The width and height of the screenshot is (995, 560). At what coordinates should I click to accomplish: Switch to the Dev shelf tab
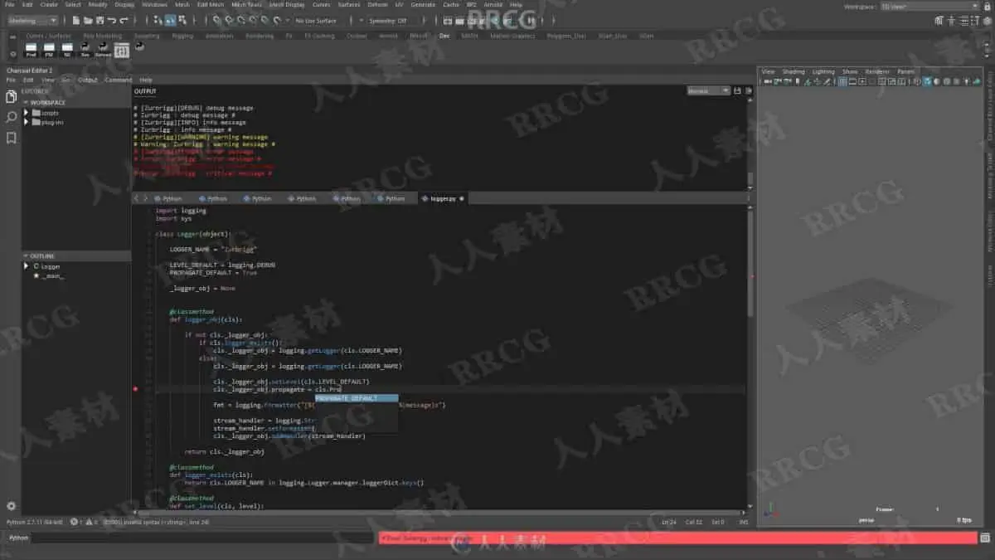pos(444,36)
